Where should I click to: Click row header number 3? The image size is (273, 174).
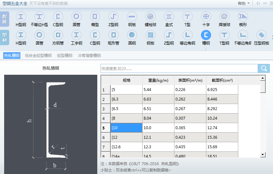click(x=106, y=109)
